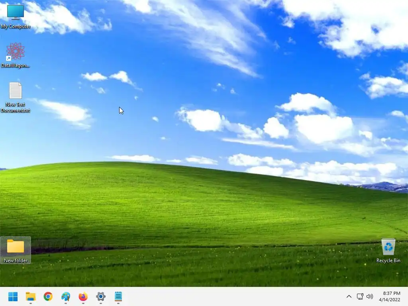408x306 pixels.
Task: Launch Google Chrome from the taskbar
Action: [48, 296]
